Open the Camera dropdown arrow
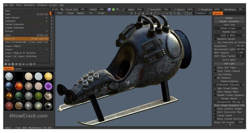The height and width of the screenshot is (133, 250). tap(211, 13)
